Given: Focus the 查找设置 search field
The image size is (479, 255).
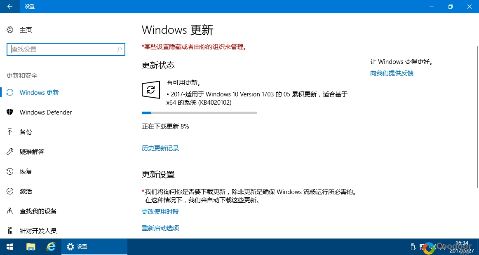Looking at the screenshot, I should 66,49.
